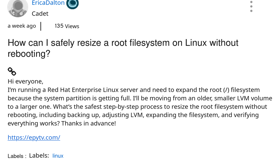
Task: Click the small "Labels :" text
Action: pyautogui.click(x=17, y=156)
